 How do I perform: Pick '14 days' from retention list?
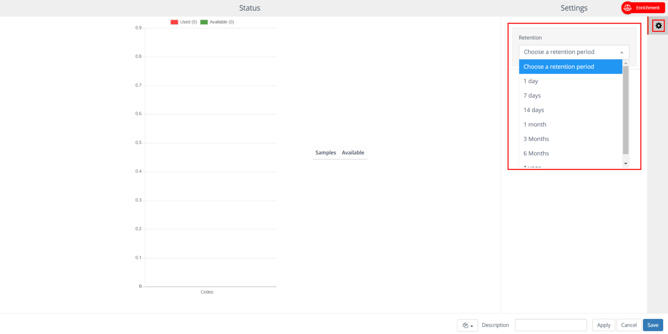tap(534, 110)
